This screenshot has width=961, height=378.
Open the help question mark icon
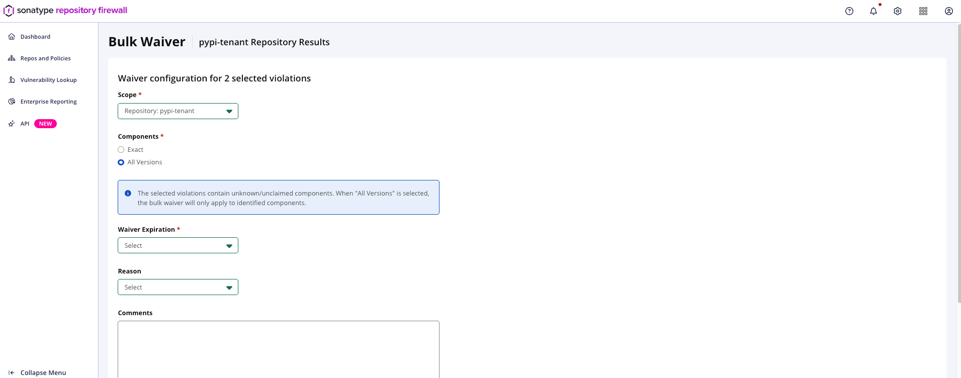pyautogui.click(x=849, y=11)
